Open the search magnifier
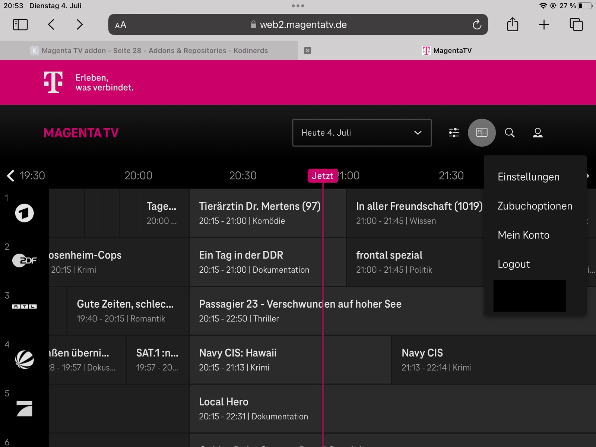596x447 pixels. coord(510,133)
